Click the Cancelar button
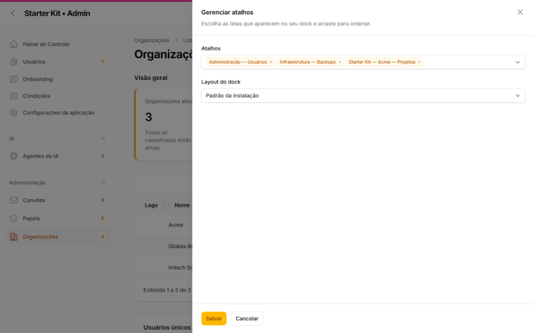Image resolution: width=534 pixels, height=333 pixels. click(x=247, y=318)
